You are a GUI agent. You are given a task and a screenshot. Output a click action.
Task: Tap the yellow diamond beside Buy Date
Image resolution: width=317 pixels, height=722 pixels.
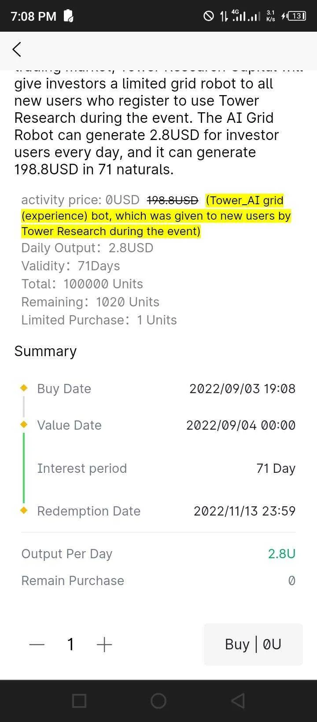(x=24, y=388)
